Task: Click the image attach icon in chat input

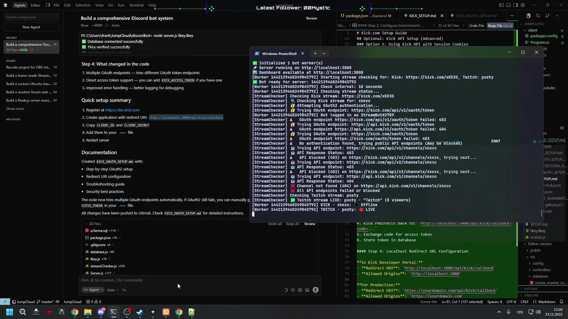Action: pyautogui.click(x=307, y=290)
